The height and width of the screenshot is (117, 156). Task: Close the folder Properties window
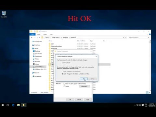(x=91, y=51)
